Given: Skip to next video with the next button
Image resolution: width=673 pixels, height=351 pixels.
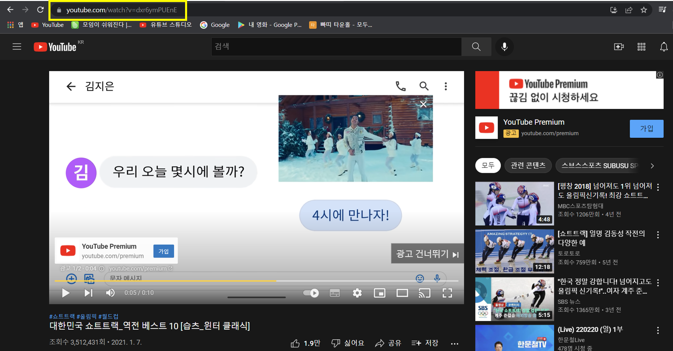Looking at the screenshot, I should click(x=88, y=293).
